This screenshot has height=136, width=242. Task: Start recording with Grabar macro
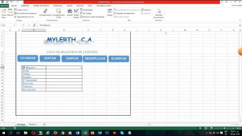21,10
